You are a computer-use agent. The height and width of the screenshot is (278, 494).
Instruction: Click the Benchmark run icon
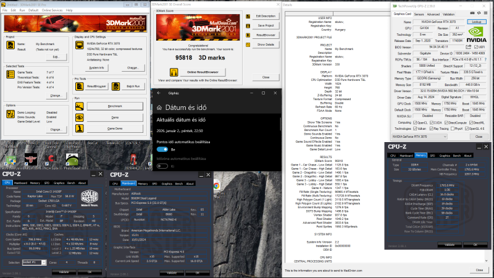[80, 106]
